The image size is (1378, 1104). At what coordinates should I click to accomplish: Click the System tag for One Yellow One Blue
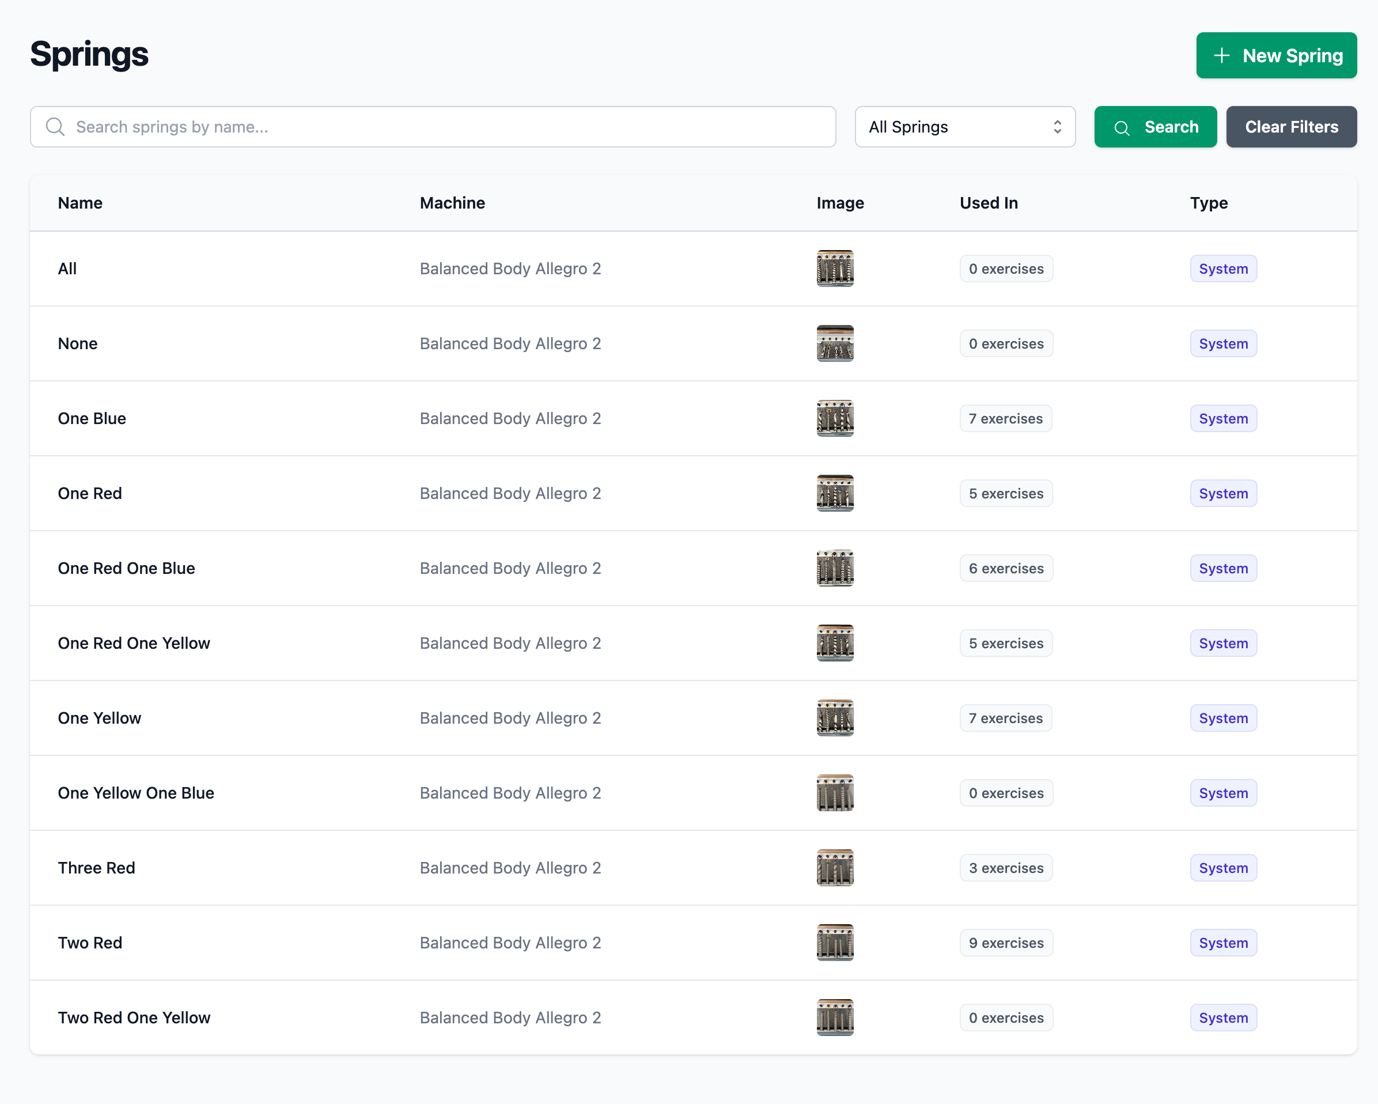[x=1222, y=793]
